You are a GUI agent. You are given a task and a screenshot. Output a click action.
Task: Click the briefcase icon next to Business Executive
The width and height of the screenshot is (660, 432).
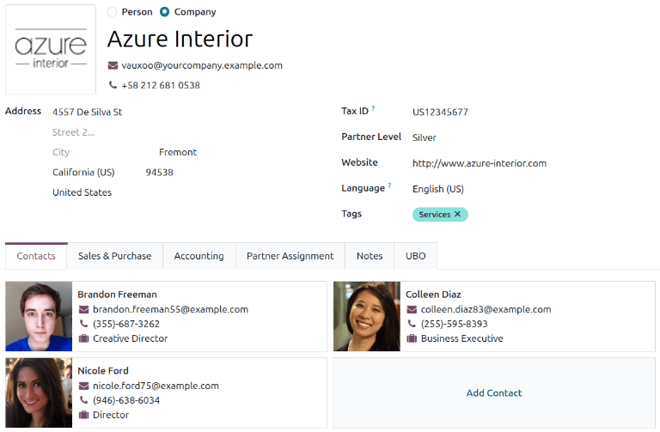[x=412, y=338]
